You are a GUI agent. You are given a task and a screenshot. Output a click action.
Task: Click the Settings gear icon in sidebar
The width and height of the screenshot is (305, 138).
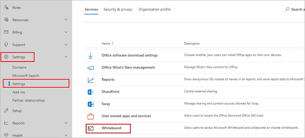click(6, 57)
